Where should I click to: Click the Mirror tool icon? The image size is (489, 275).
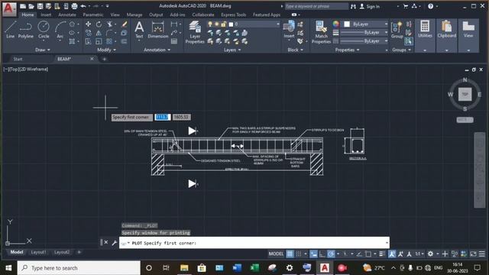click(99, 33)
